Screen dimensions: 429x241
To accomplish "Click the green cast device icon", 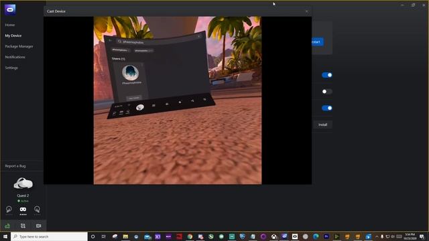I will (x=7, y=226).
